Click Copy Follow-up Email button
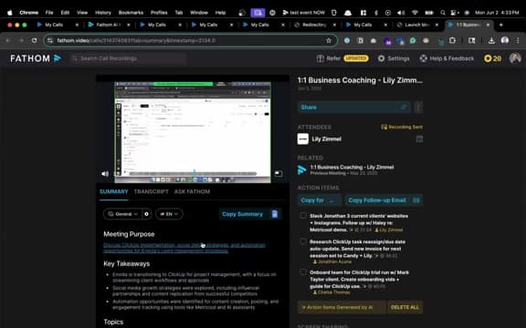 pos(384,200)
